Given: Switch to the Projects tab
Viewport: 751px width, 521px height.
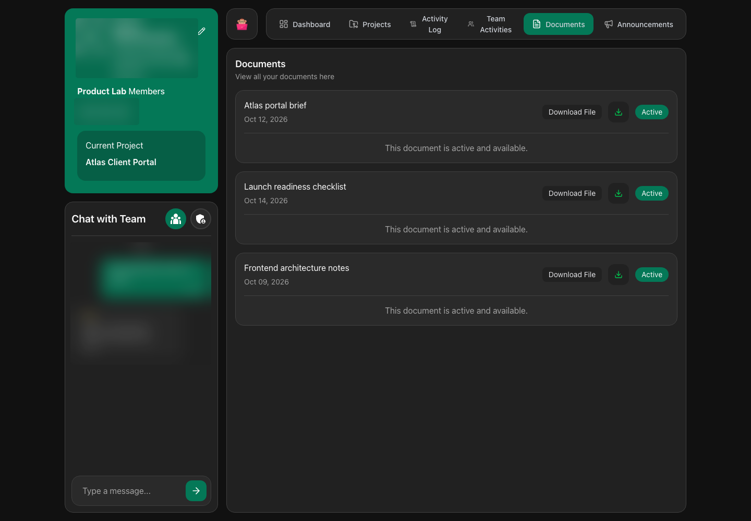Looking at the screenshot, I should [370, 24].
